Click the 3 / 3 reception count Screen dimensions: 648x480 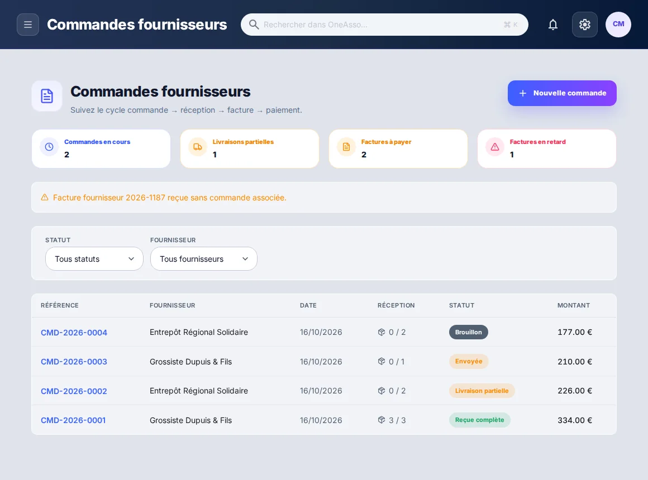(397, 420)
